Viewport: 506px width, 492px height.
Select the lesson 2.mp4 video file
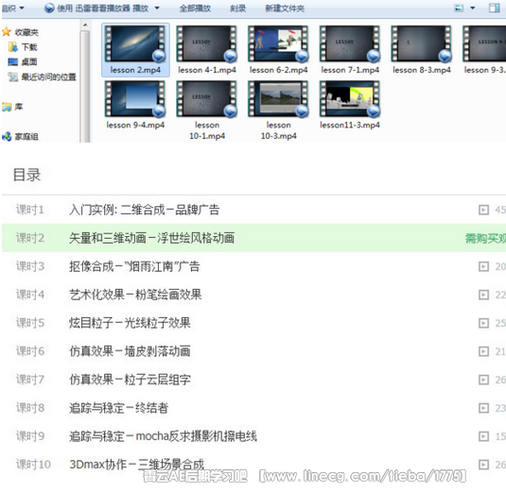[x=135, y=50]
